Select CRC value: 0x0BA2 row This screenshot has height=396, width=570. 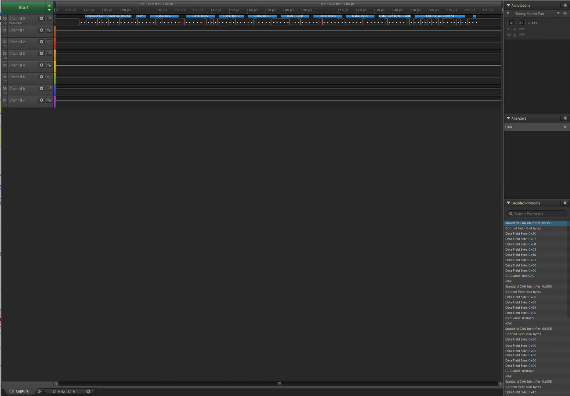pos(536,371)
